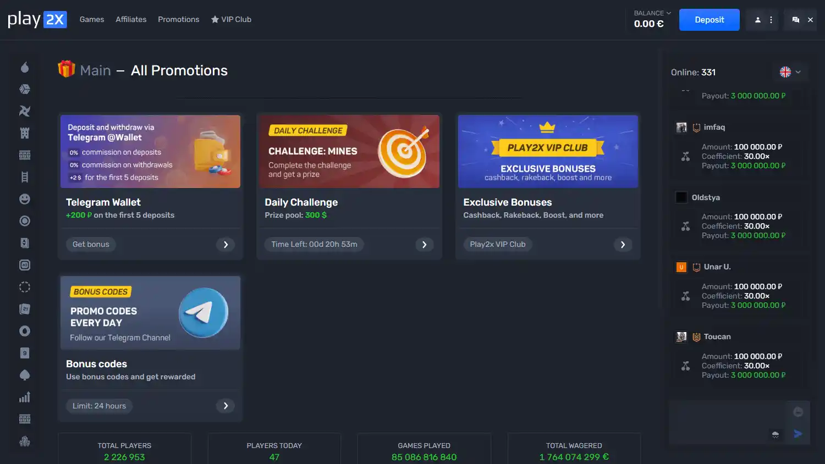Open the Challenge: Mines banner image
The height and width of the screenshot is (464, 825).
tap(349, 151)
